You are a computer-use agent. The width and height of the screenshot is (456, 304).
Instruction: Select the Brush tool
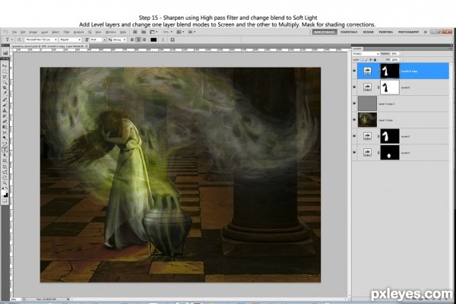coord(5,106)
